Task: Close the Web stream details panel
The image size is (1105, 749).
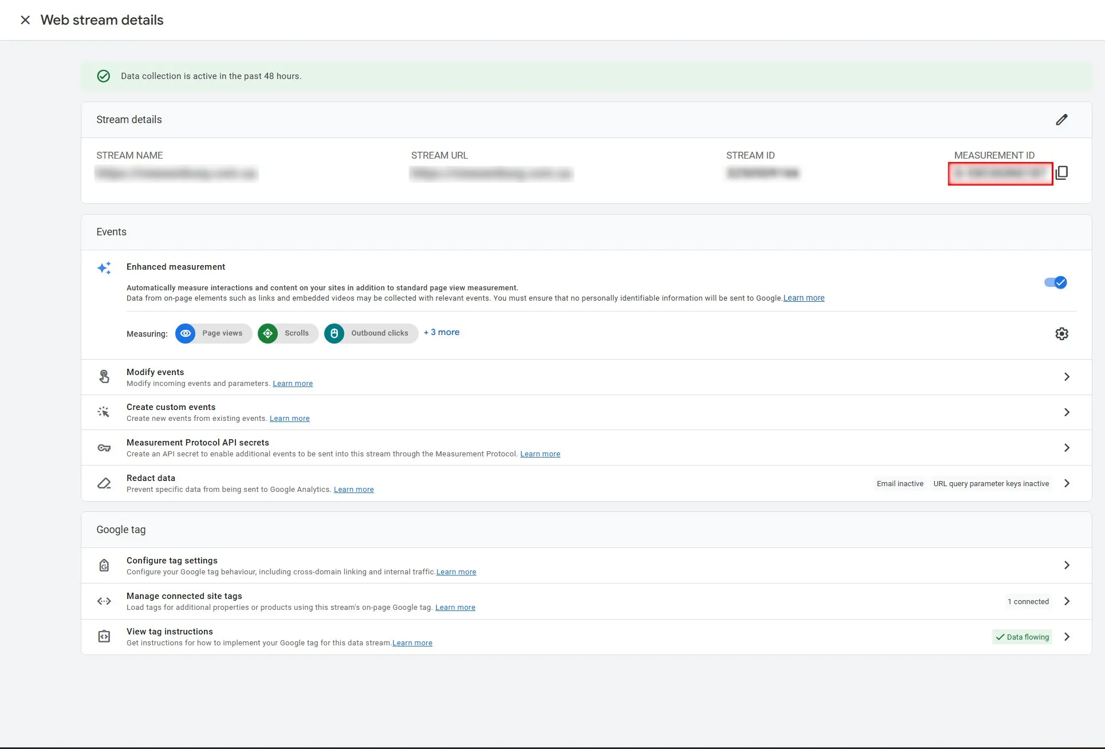Action: click(x=25, y=20)
